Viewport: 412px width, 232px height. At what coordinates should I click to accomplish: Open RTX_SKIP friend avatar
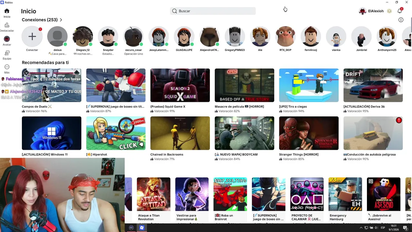(x=286, y=36)
